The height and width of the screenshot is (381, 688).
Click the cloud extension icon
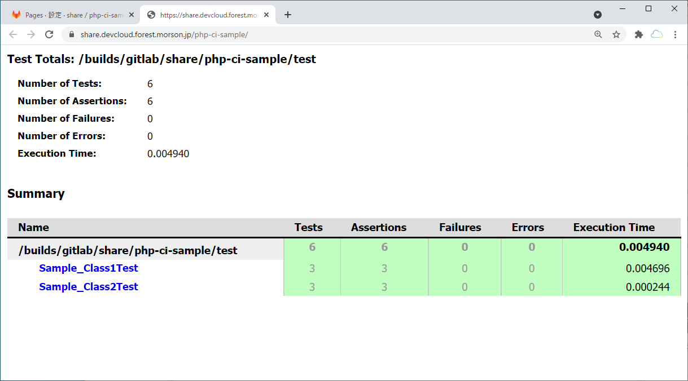[657, 34]
